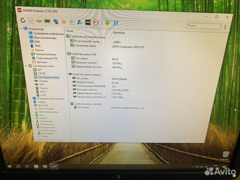Click the Yandex browser taskbar icon

pos(35,166)
